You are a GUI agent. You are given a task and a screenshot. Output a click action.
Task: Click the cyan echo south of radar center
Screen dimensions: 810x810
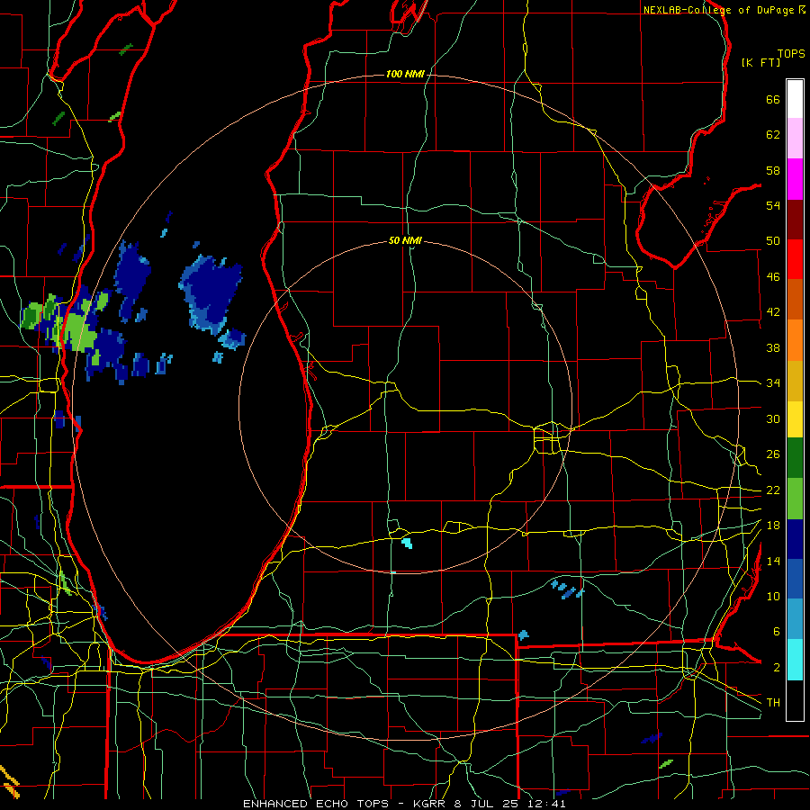407,543
